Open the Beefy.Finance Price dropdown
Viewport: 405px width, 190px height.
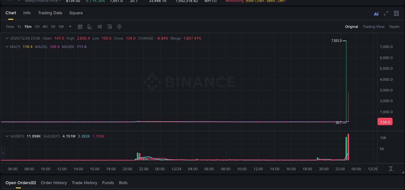click(43, 1)
